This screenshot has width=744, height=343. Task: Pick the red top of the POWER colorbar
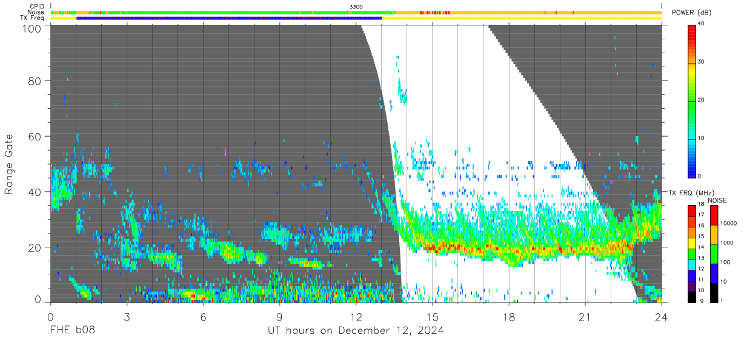pyautogui.click(x=692, y=30)
